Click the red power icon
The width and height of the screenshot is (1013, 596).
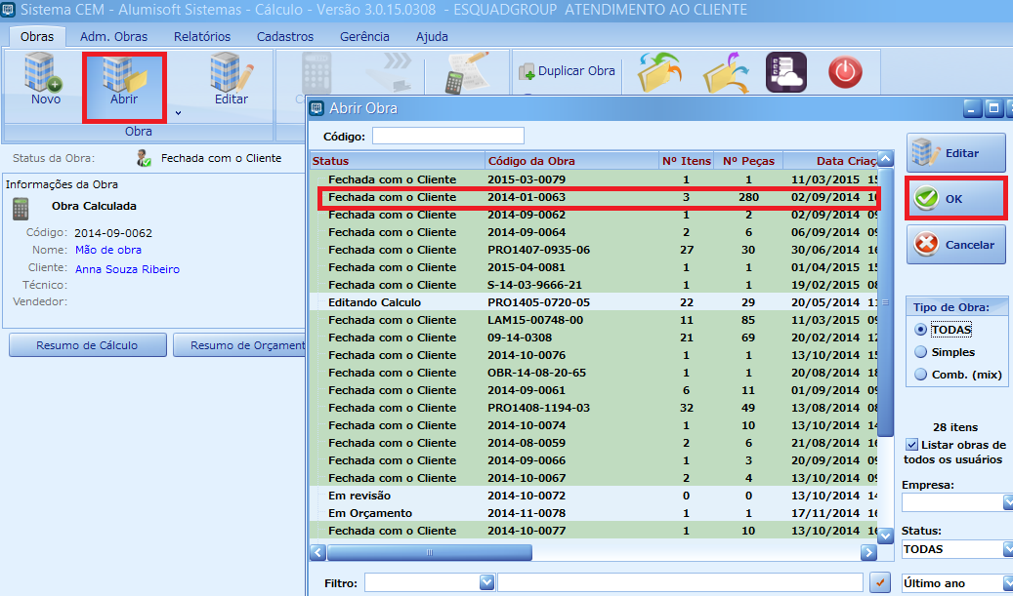[x=846, y=73]
